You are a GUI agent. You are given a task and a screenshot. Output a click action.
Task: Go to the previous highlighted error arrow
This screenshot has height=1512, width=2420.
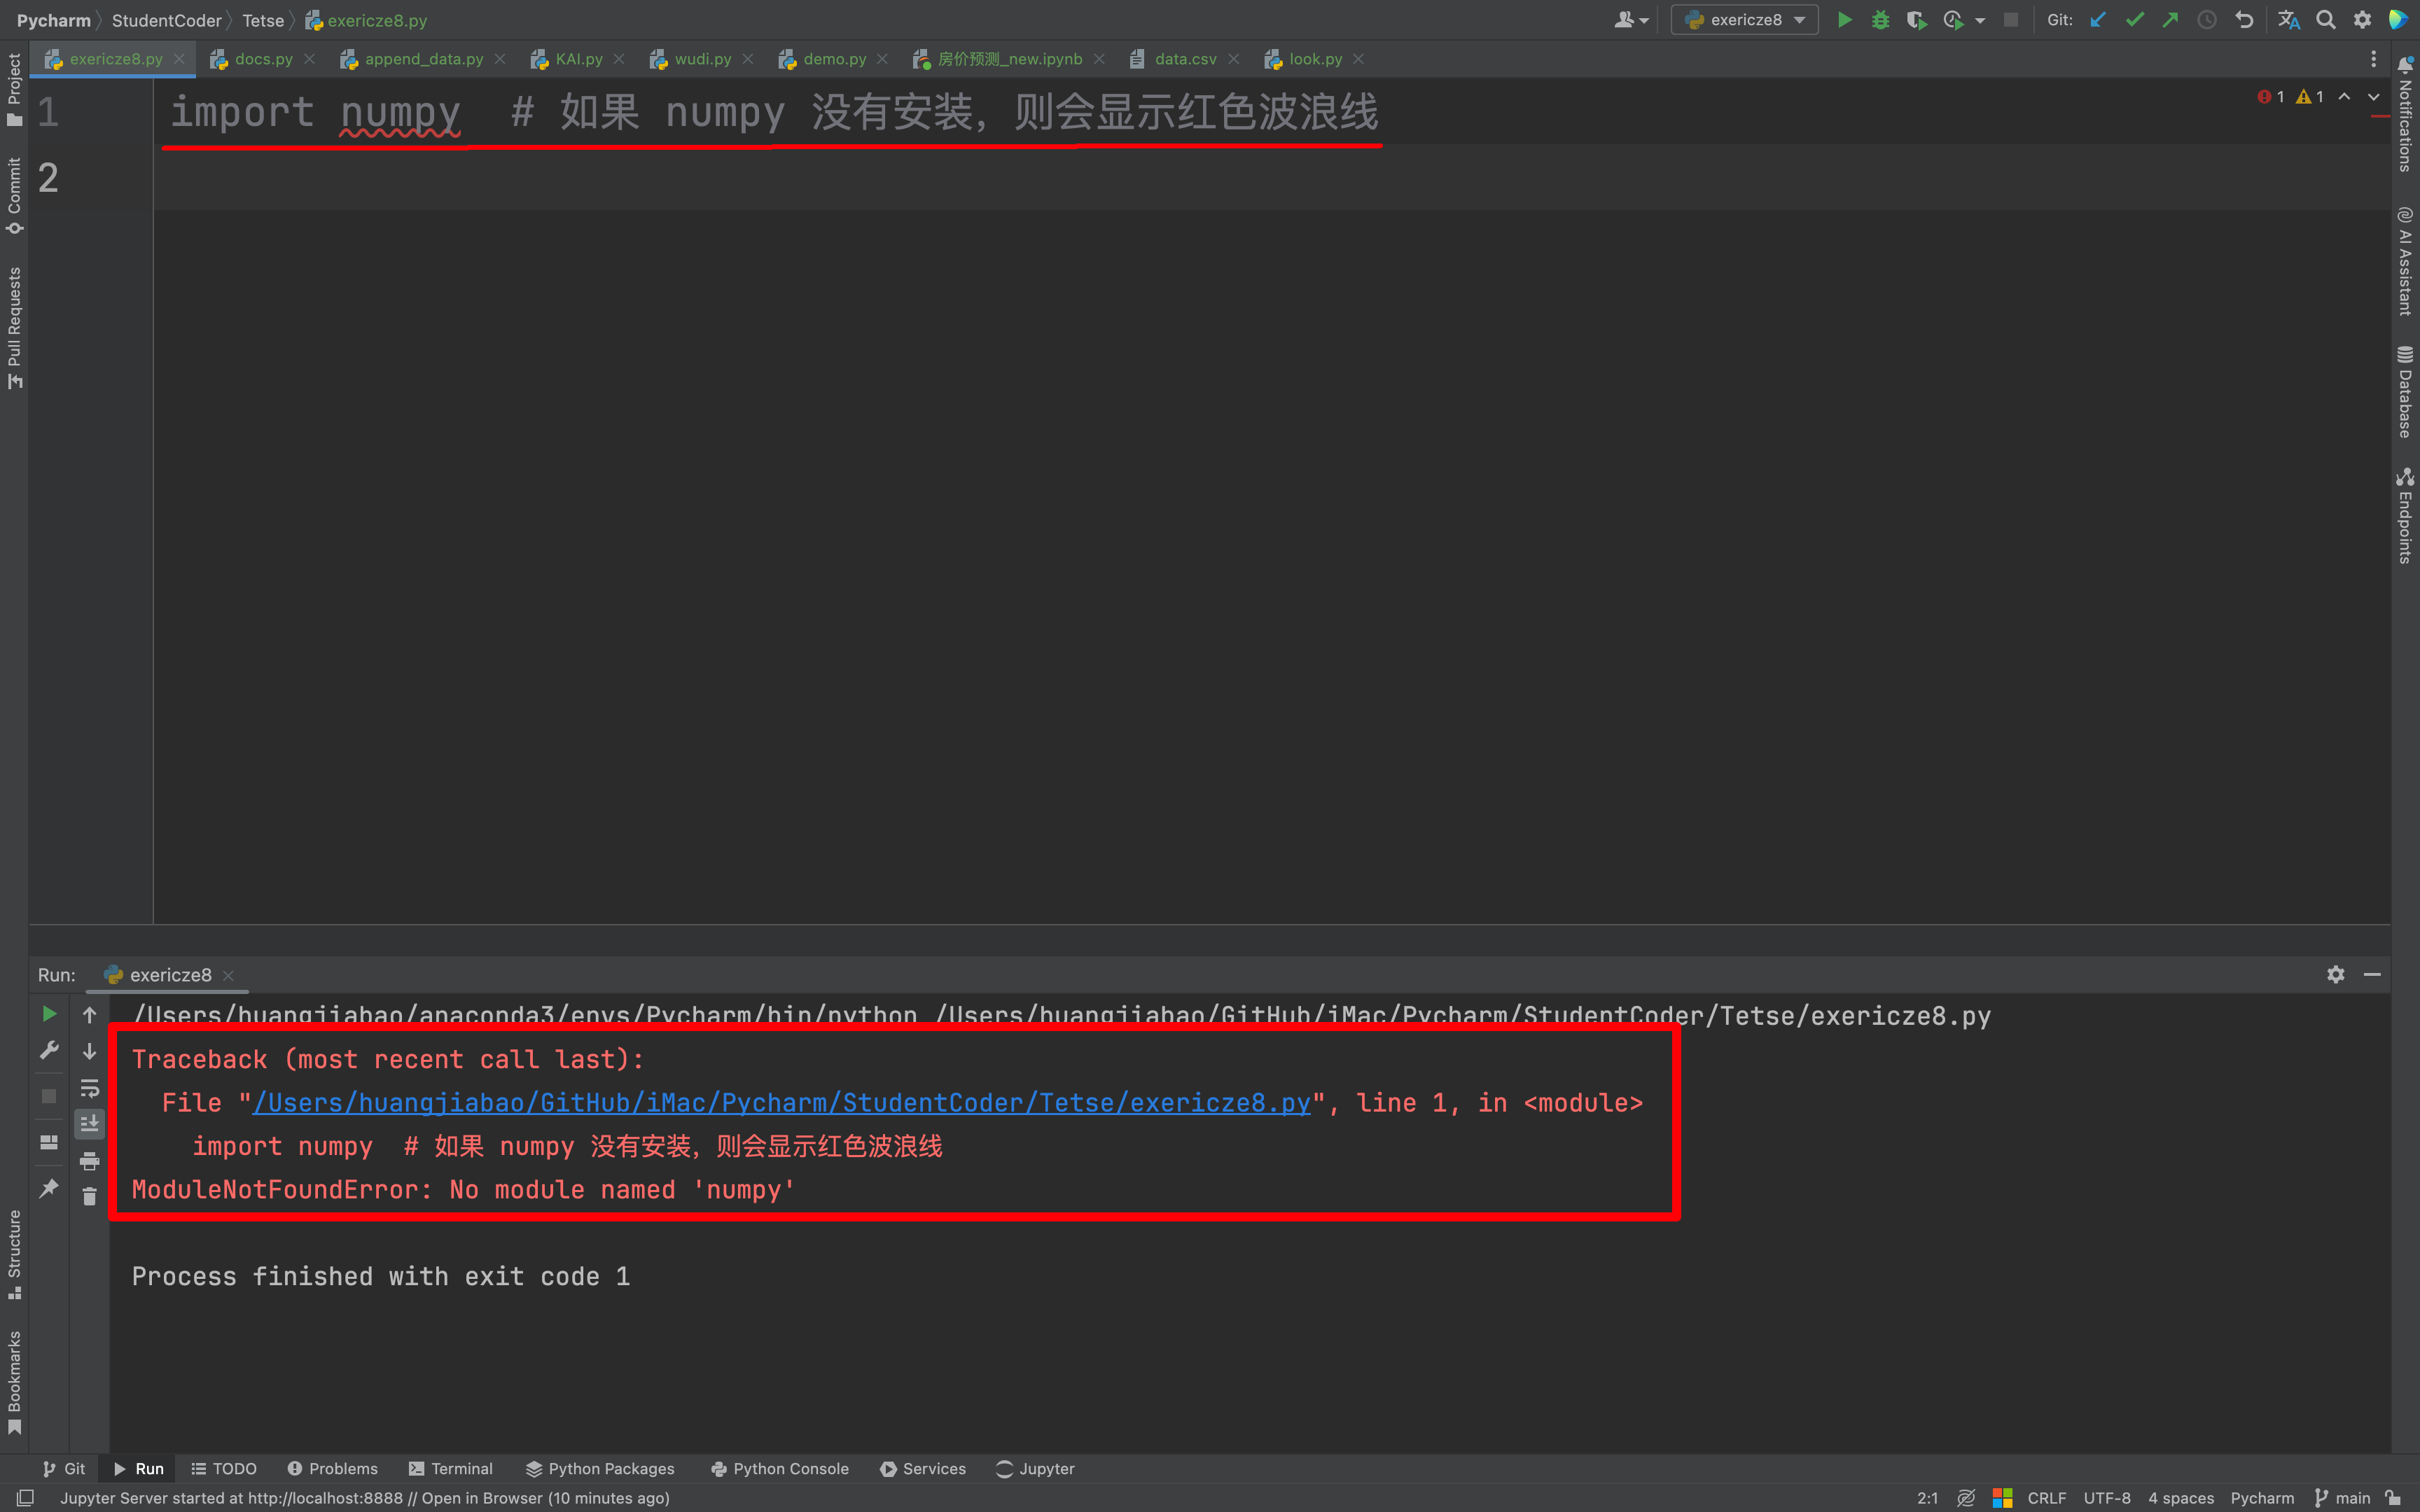(x=2344, y=97)
